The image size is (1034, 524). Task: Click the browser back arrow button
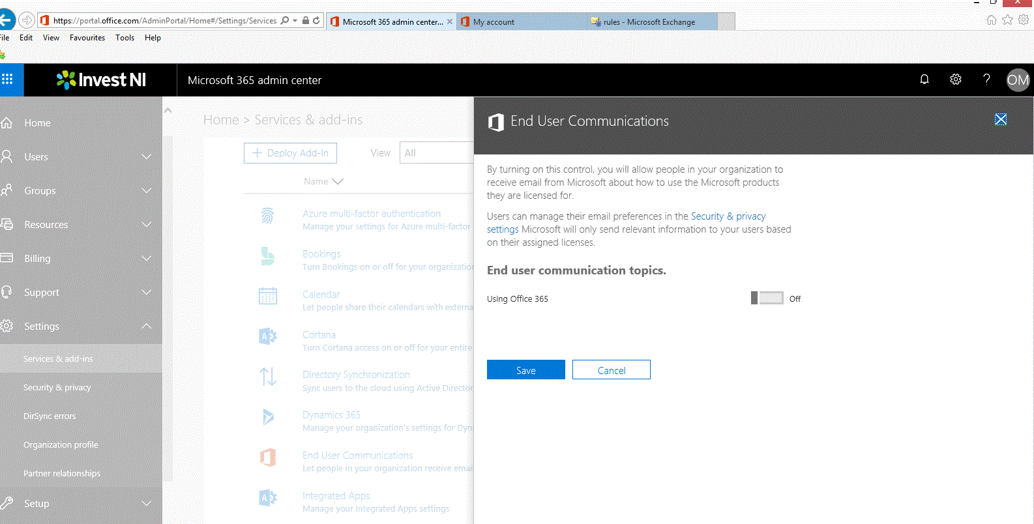(6, 20)
